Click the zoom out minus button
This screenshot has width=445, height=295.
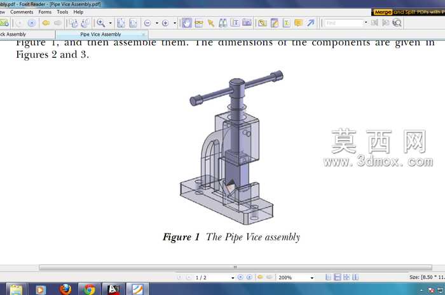coord(147,23)
